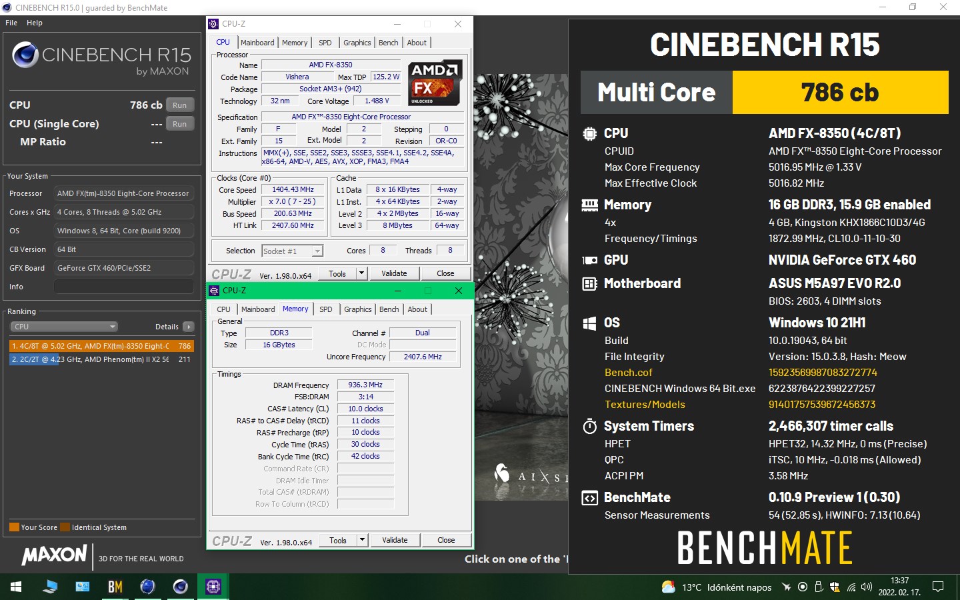This screenshot has height=600, width=960.
Task: Open the desktop app icon beside Start
Action: click(50, 587)
